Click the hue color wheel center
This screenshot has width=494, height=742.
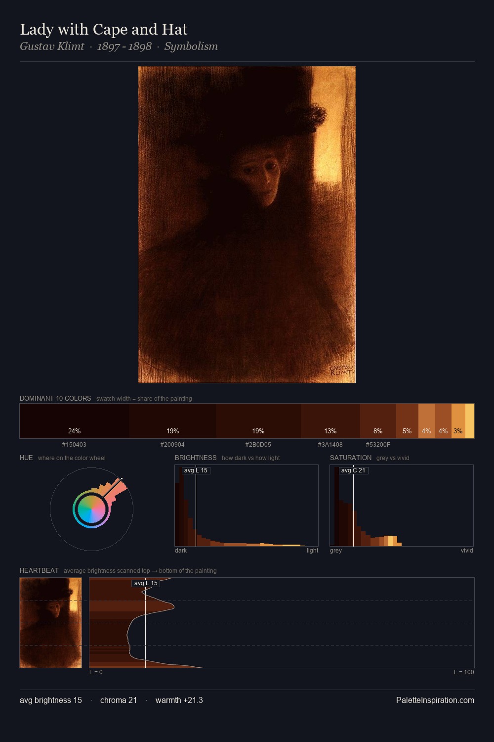click(x=91, y=509)
